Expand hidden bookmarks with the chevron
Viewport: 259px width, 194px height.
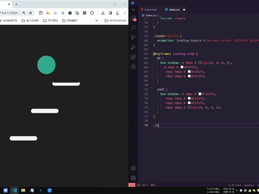point(96,20)
